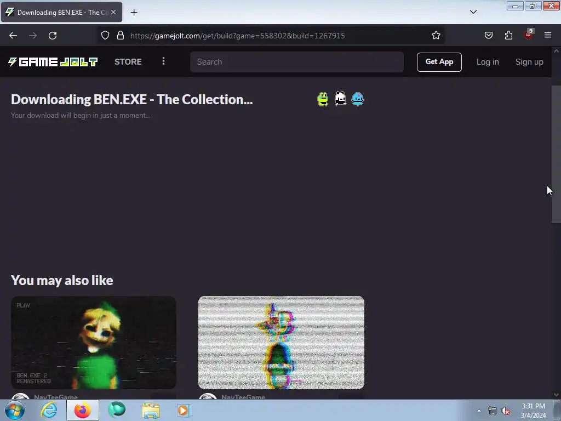Open the Extensions puzzle-piece icon
This screenshot has height=421, width=561.
508,35
